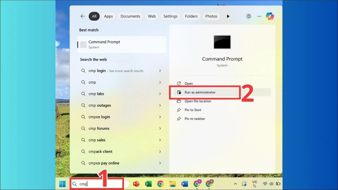Click the Pin to taskbar pin icon
Image resolution: width=338 pixels, height=190 pixels.
[x=179, y=119]
